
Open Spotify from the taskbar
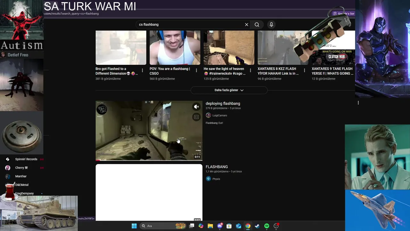click(266, 226)
